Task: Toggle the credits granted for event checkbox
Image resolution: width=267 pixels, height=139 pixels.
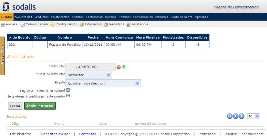Action: [x=68, y=96]
